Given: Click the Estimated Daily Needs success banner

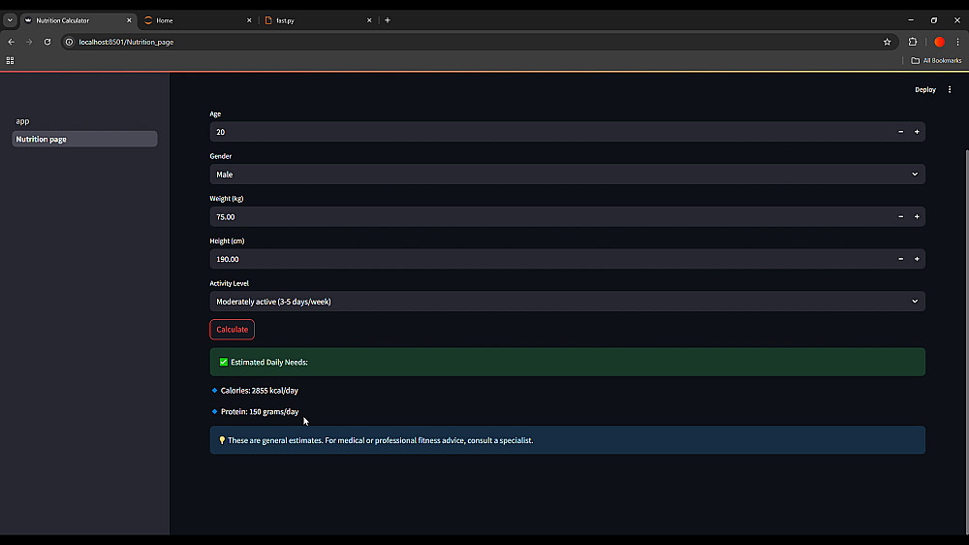Looking at the screenshot, I should [x=567, y=362].
